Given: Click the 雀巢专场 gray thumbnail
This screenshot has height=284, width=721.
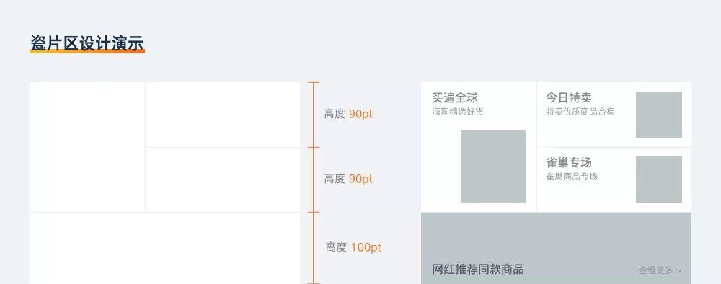Looking at the screenshot, I should point(659,179).
